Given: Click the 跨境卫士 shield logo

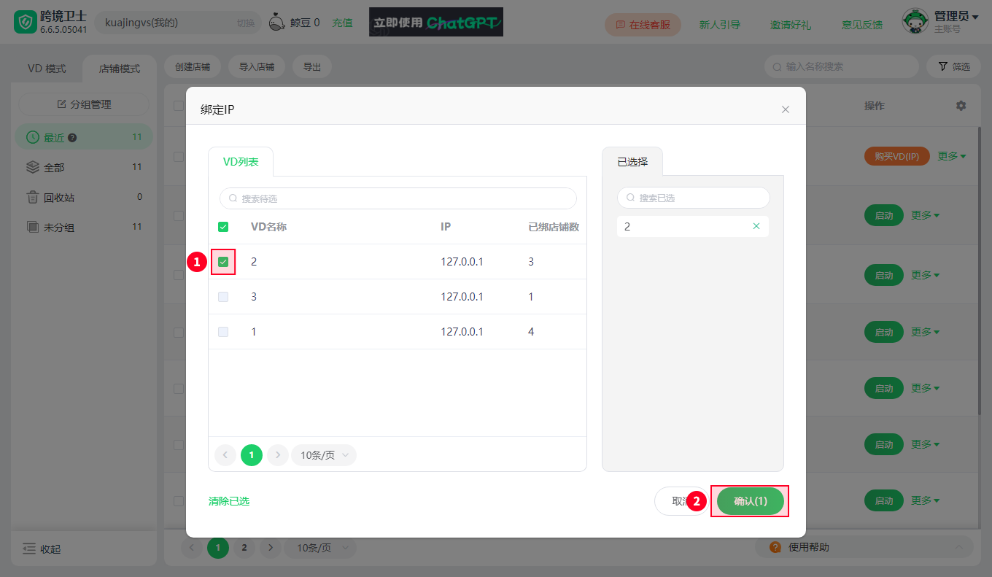Looking at the screenshot, I should click(26, 23).
